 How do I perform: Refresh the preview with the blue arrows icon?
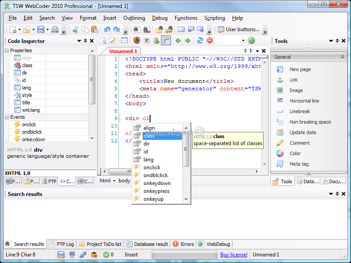200,40
